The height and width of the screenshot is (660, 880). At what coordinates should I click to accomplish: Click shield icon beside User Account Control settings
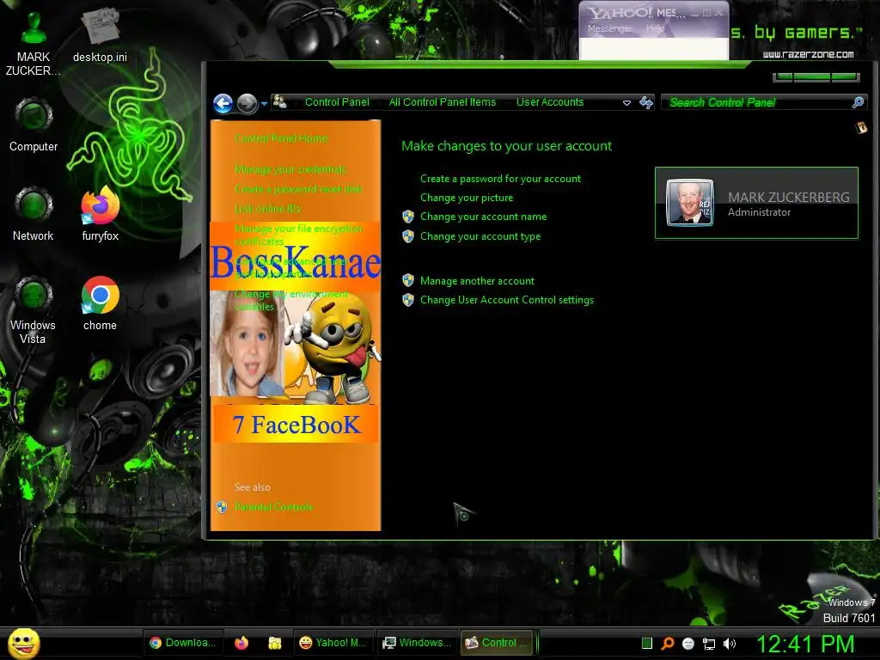point(408,300)
